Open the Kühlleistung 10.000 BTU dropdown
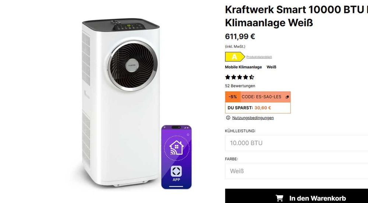Image resolution: width=368 pixels, height=203 pixels. pos(297,143)
